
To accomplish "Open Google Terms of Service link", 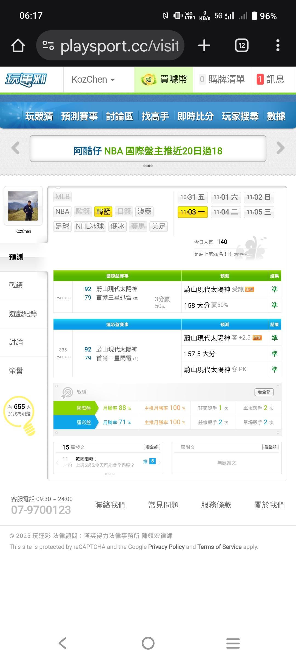I will (220, 547).
